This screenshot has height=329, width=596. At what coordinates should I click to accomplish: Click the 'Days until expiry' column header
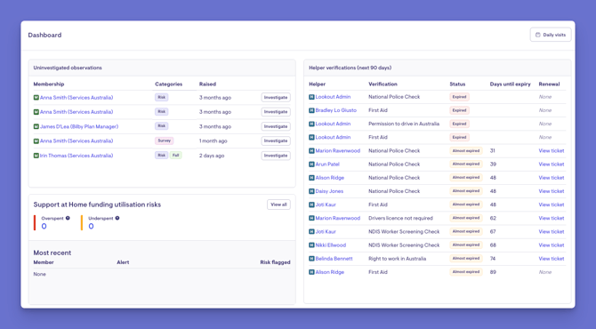510,84
